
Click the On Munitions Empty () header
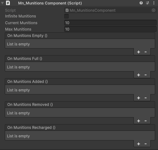point(80,36)
